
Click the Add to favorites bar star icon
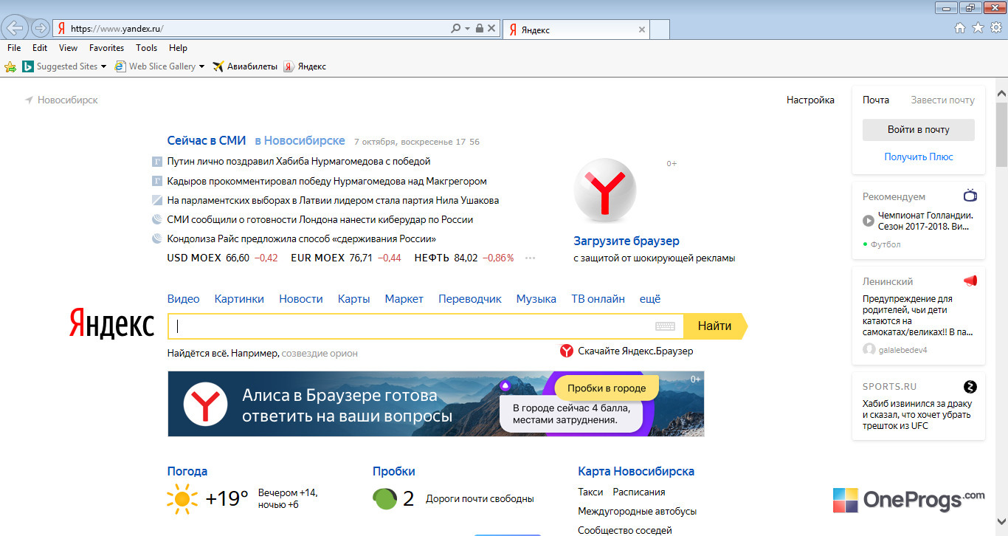click(10, 66)
